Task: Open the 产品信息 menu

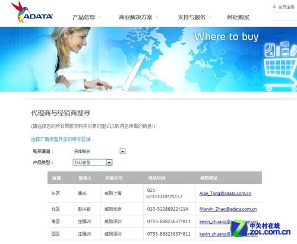Action: tap(84, 17)
